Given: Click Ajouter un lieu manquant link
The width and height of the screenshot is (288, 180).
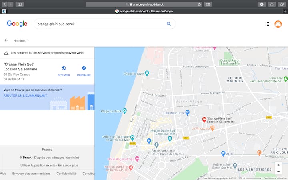Looking at the screenshot, I should coord(22,96).
